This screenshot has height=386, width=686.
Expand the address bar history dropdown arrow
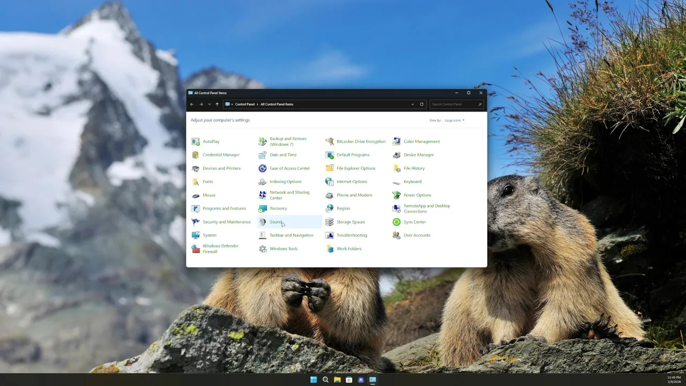pyautogui.click(x=412, y=105)
